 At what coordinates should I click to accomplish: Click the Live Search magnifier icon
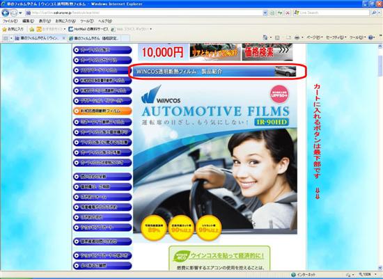pyautogui.click(x=374, y=13)
